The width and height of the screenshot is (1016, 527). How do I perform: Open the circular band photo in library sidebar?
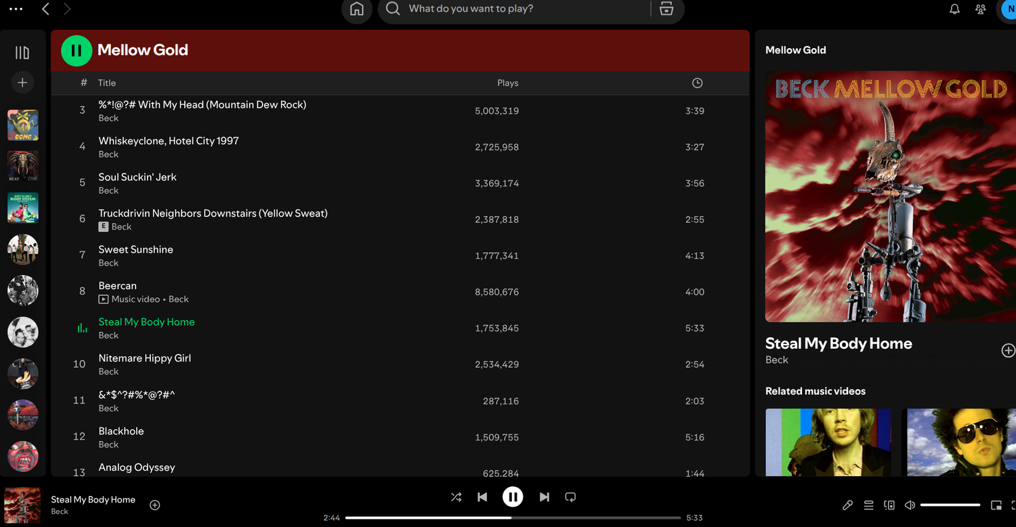click(23, 249)
